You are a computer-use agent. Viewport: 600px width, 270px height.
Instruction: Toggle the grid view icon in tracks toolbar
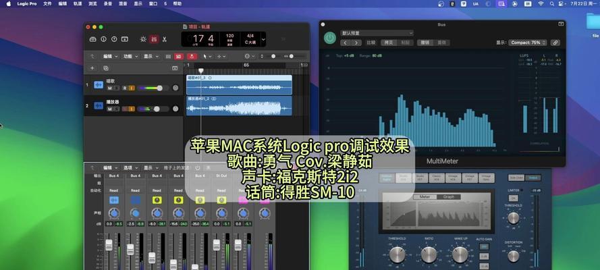coord(168,56)
